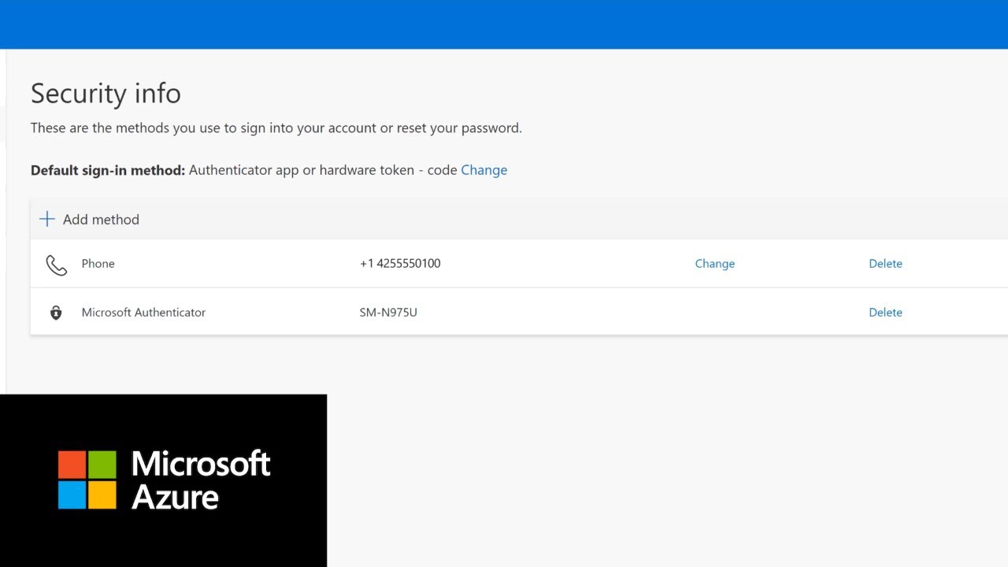
Task: Click the plus icon beside Add method
Action: point(47,219)
